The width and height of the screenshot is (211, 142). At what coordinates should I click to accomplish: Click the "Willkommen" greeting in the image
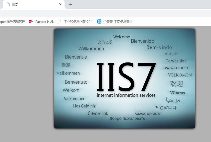91,49
